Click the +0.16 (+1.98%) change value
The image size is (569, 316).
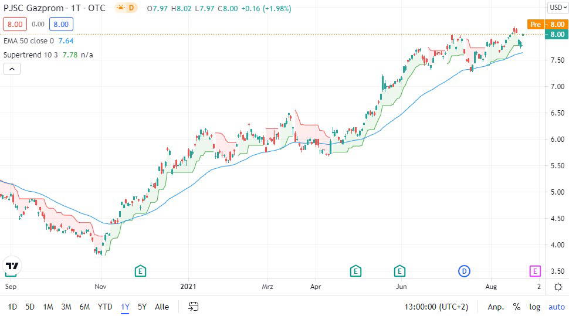266,8
